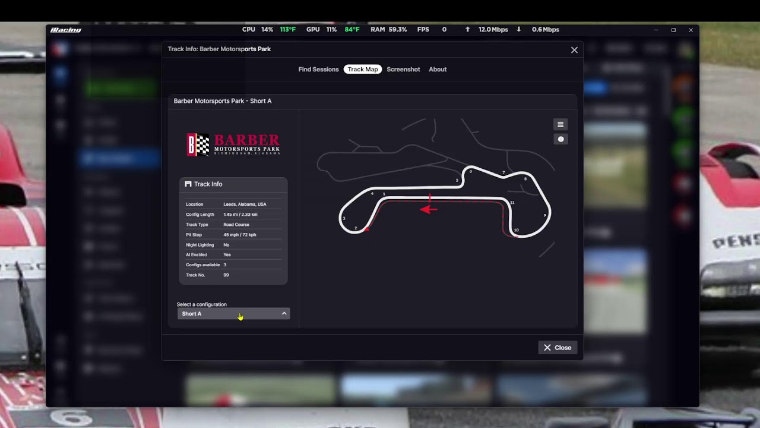
Task: Click the GPU temperature 84°F
Action: click(352, 30)
